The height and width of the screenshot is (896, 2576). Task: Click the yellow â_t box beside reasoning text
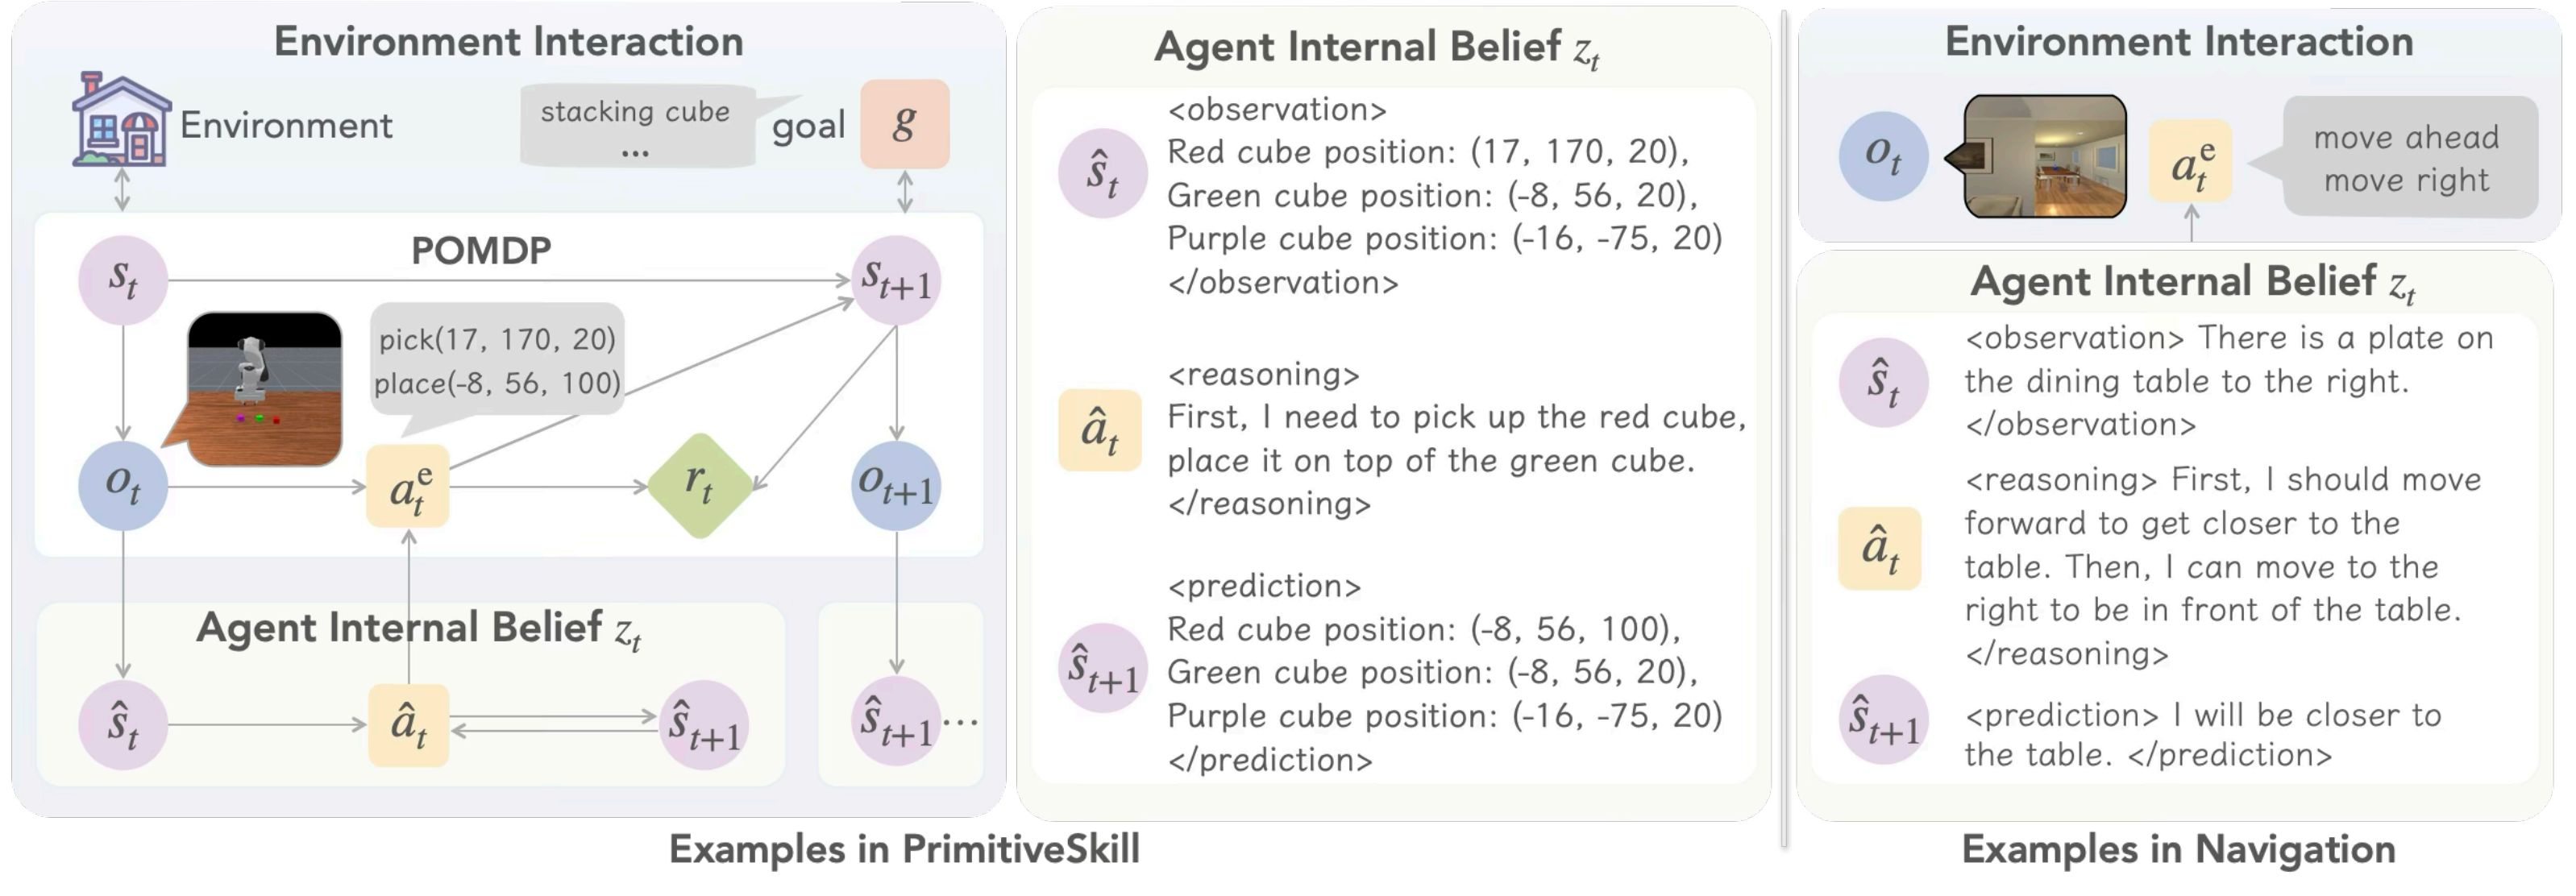point(1100,431)
